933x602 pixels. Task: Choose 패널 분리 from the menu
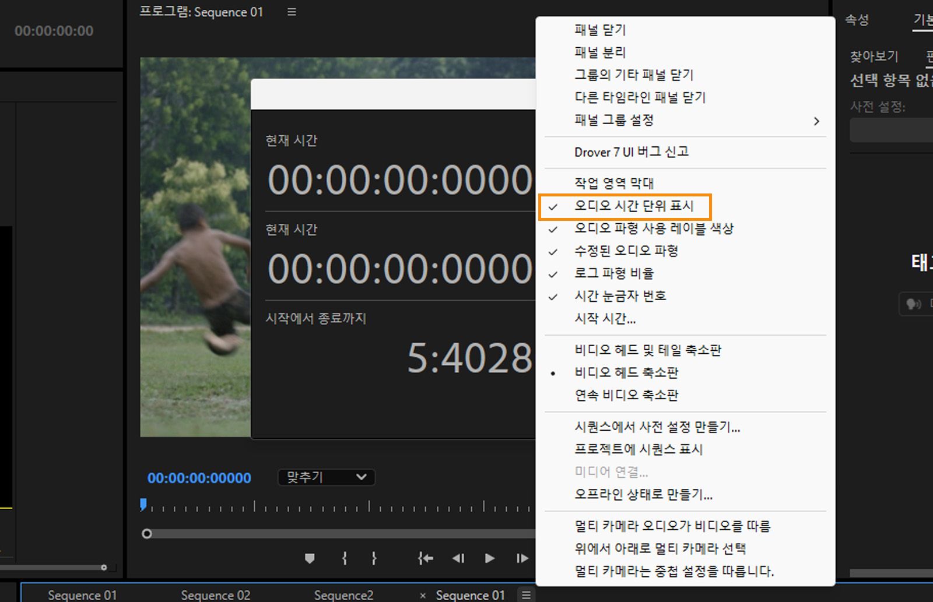[x=599, y=52]
